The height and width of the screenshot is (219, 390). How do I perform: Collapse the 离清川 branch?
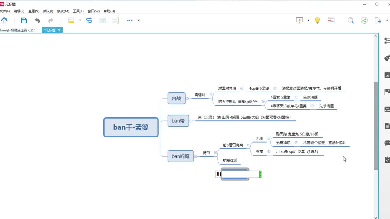pyautogui.click(x=211, y=95)
